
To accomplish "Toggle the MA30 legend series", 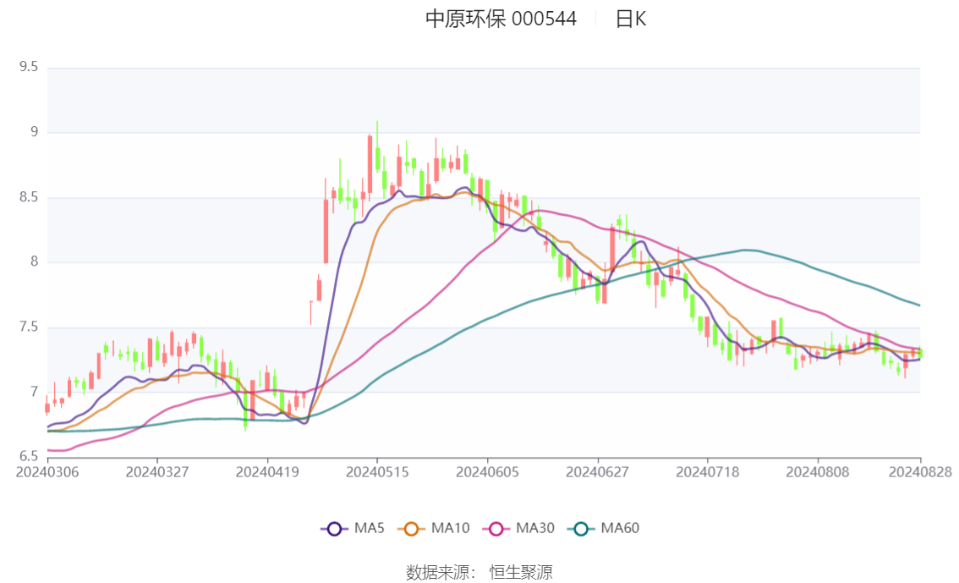I will pos(518,529).
